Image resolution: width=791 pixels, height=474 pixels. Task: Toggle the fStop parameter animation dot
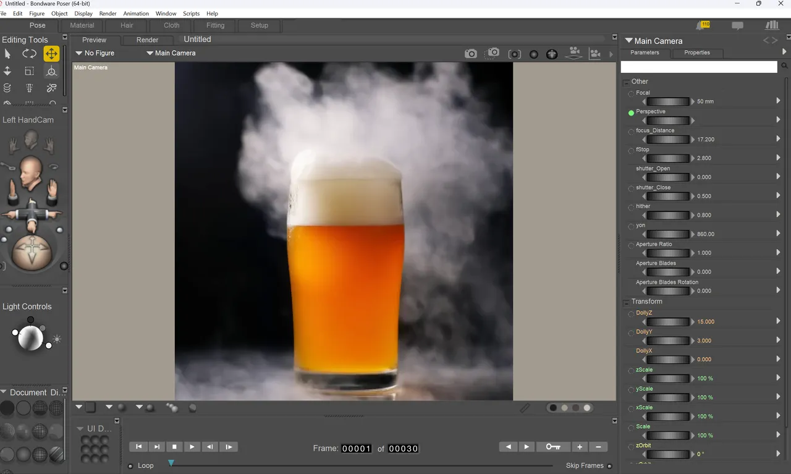[631, 151]
